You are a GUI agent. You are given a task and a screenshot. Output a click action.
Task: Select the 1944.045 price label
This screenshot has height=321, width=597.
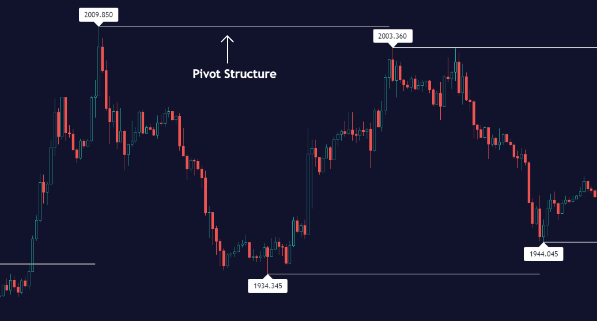tap(543, 253)
